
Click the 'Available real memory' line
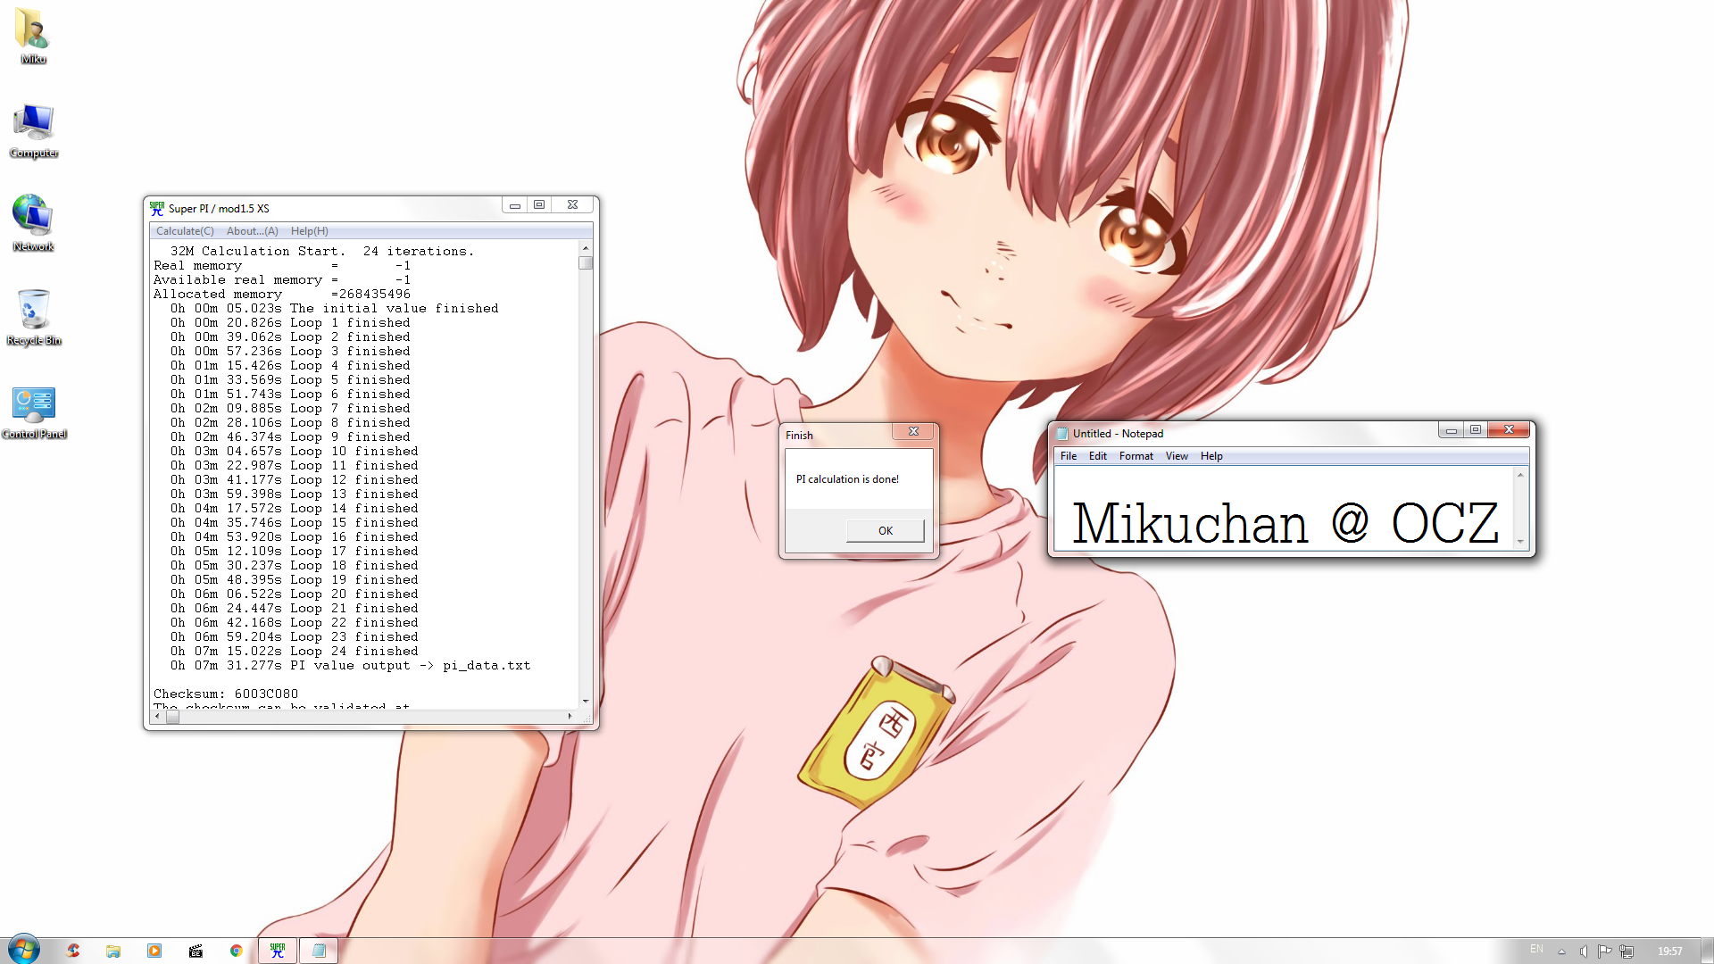pyautogui.click(x=282, y=279)
